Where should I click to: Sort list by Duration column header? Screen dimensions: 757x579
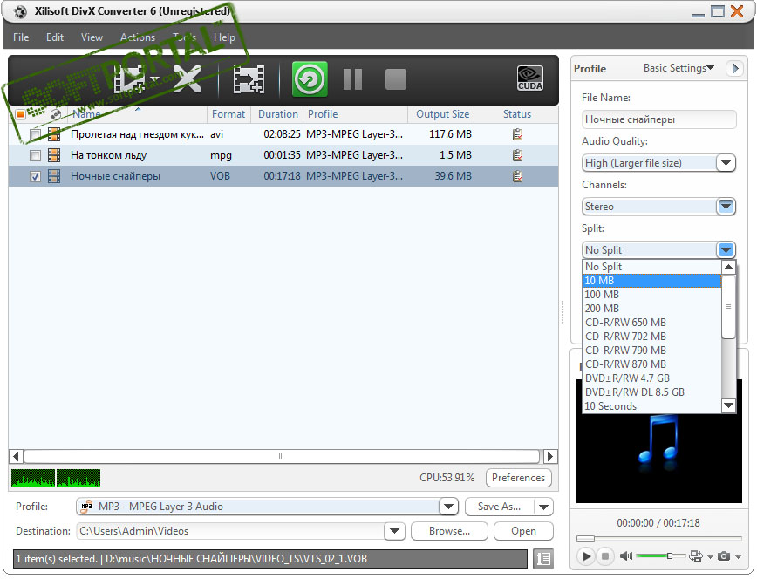pyautogui.click(x=277, y=114)
